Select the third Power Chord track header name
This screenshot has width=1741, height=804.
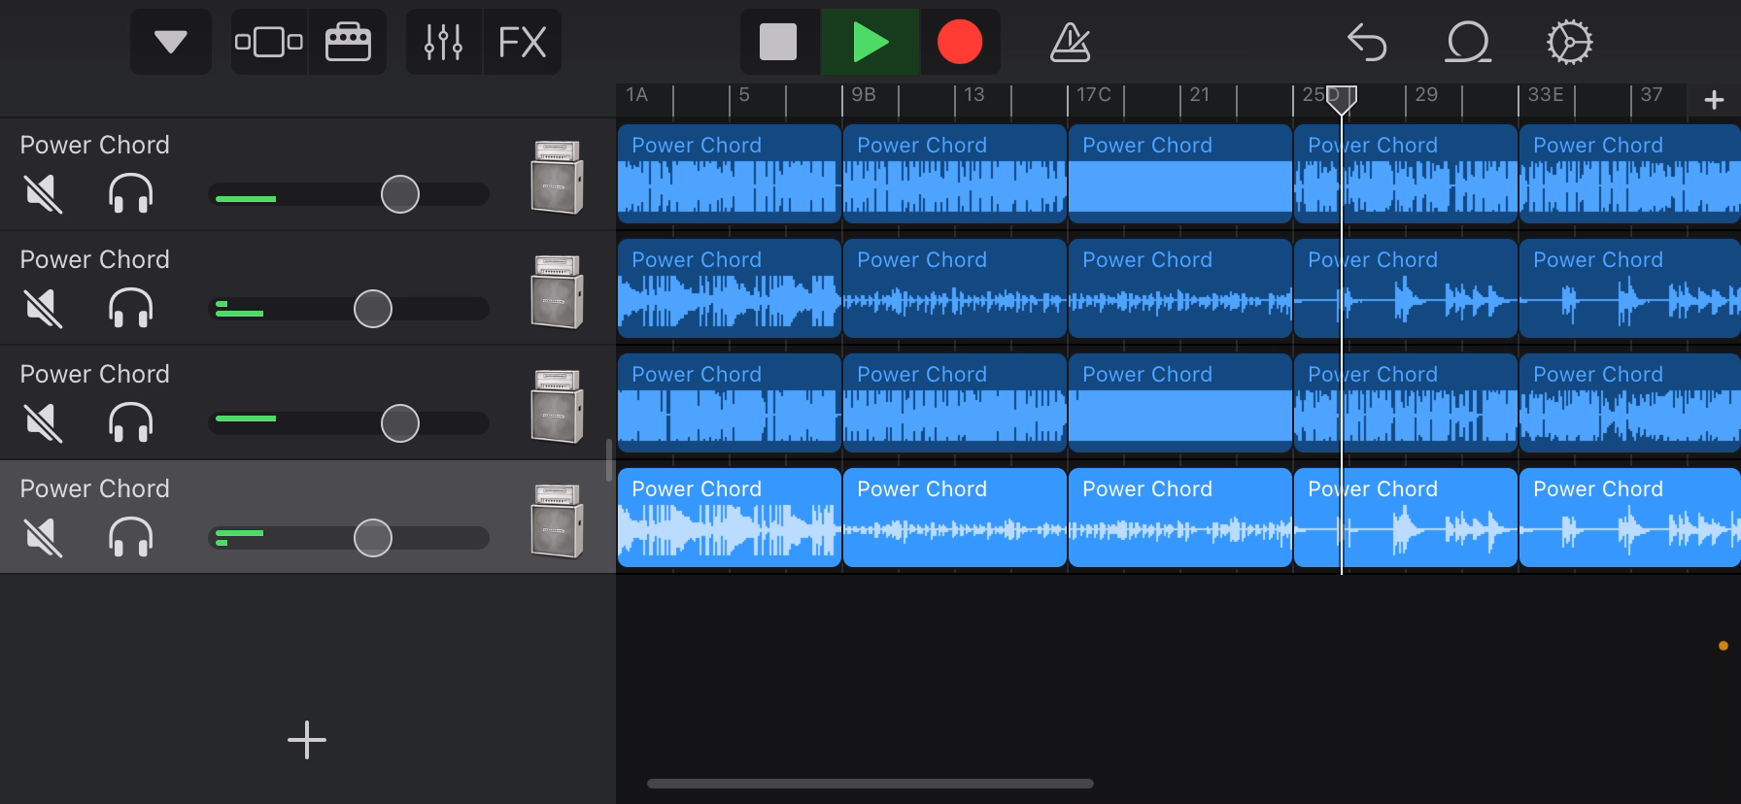tap(95, 374)
